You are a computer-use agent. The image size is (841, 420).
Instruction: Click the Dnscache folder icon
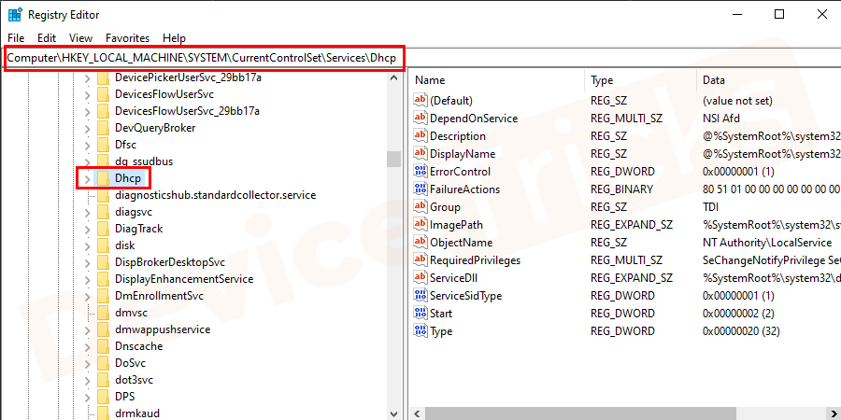click(103, 346)
